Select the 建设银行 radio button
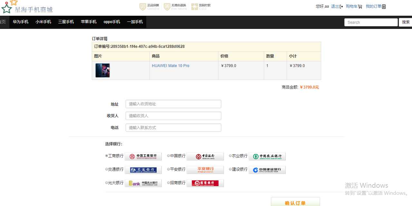The width and height of the screenshot is (412, 206). [230, 169]
